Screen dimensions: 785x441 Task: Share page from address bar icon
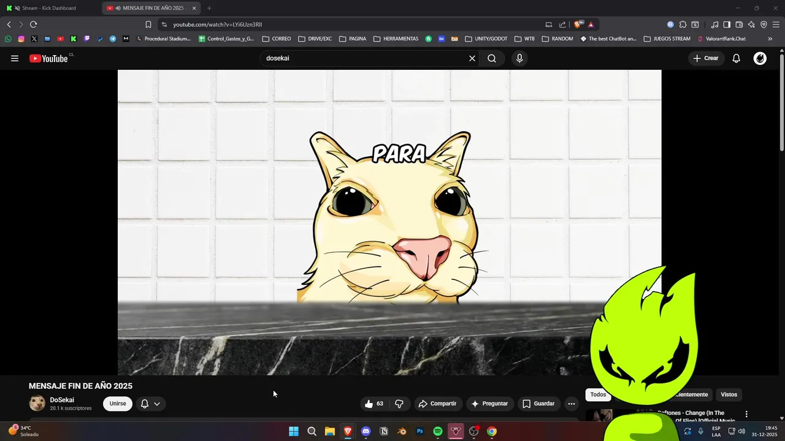click(562, 24)
